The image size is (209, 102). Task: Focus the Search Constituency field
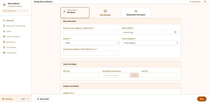116,75
